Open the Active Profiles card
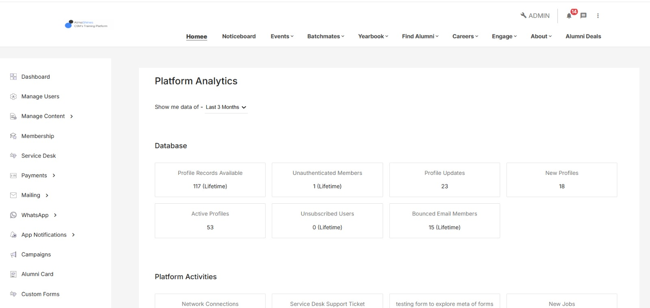This screenshot has height=308, width=650. point(210,221)
